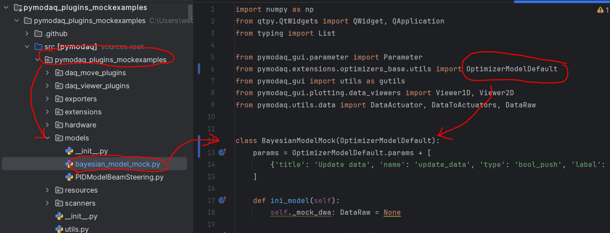Click gutter line number 12
The width and height of the screenshot is (610, 233).
[x=211, y=140]
